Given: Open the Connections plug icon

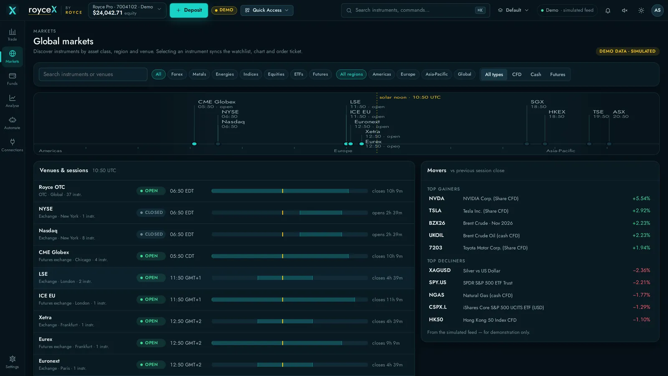Looking at the screenshot, I should (x=12, y=145).
